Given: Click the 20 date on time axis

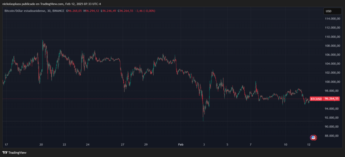Looking at the screenshot, I should [41, 145].
